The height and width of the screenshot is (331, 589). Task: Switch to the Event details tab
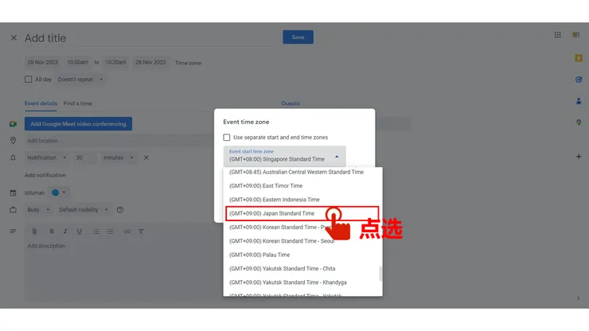click(41, 103)
